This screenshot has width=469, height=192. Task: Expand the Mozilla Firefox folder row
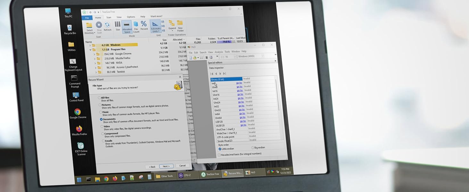coord(95,59)
